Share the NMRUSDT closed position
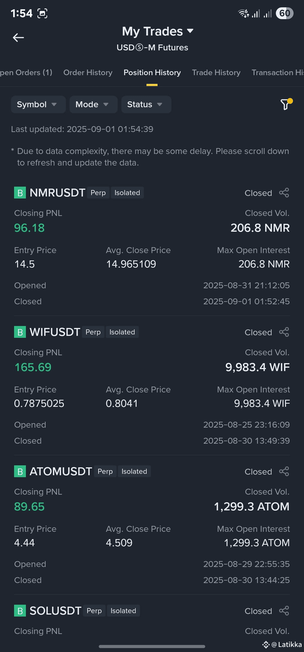The width and height of the screenshot is (304, 652). tap(284, 193)
